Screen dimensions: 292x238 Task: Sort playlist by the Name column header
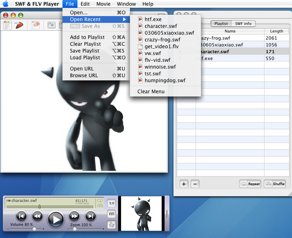(230, 31)
